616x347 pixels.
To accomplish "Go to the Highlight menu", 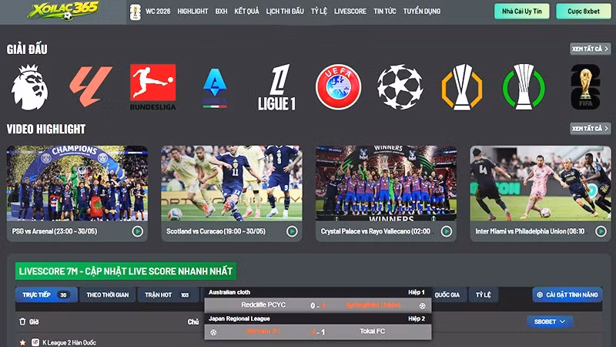I will point(192,12).
